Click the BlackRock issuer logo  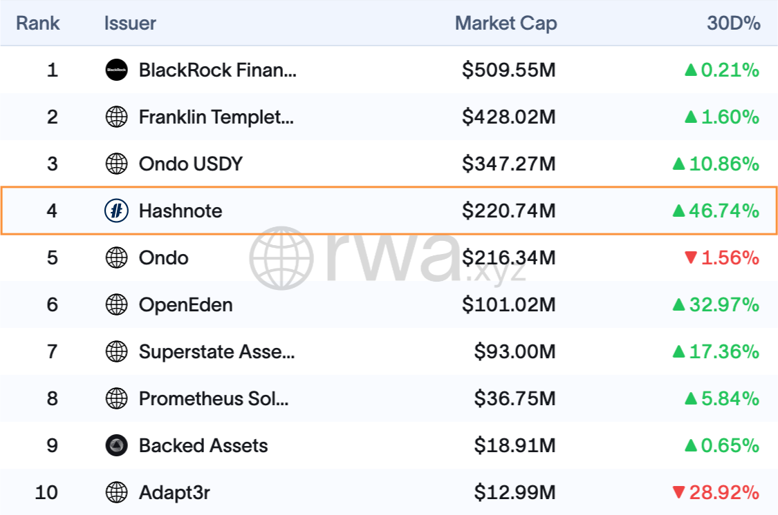tap(116, 70)
